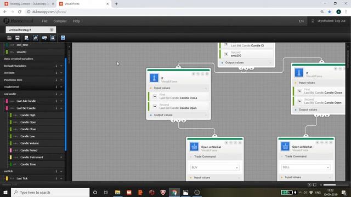Click info icon beside Account

(56, 73)
